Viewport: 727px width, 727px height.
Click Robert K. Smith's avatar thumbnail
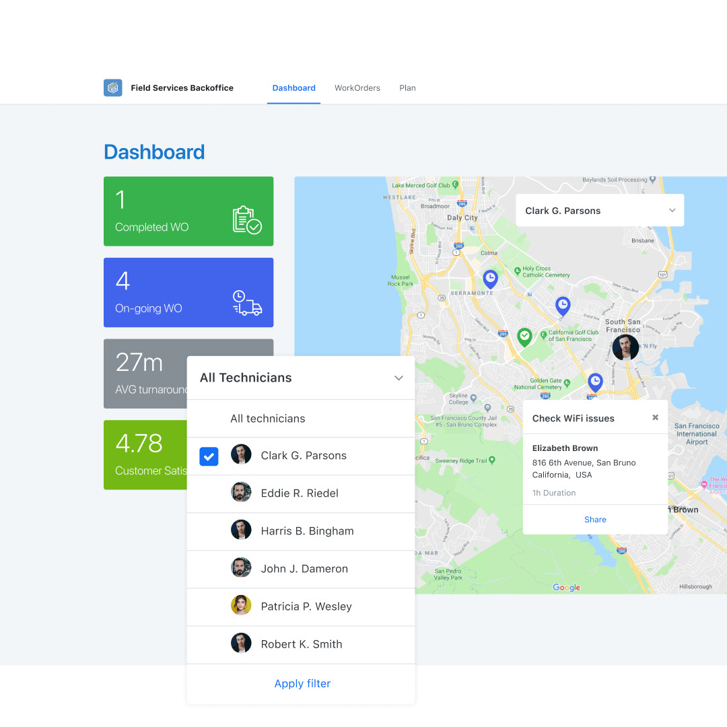241,643
